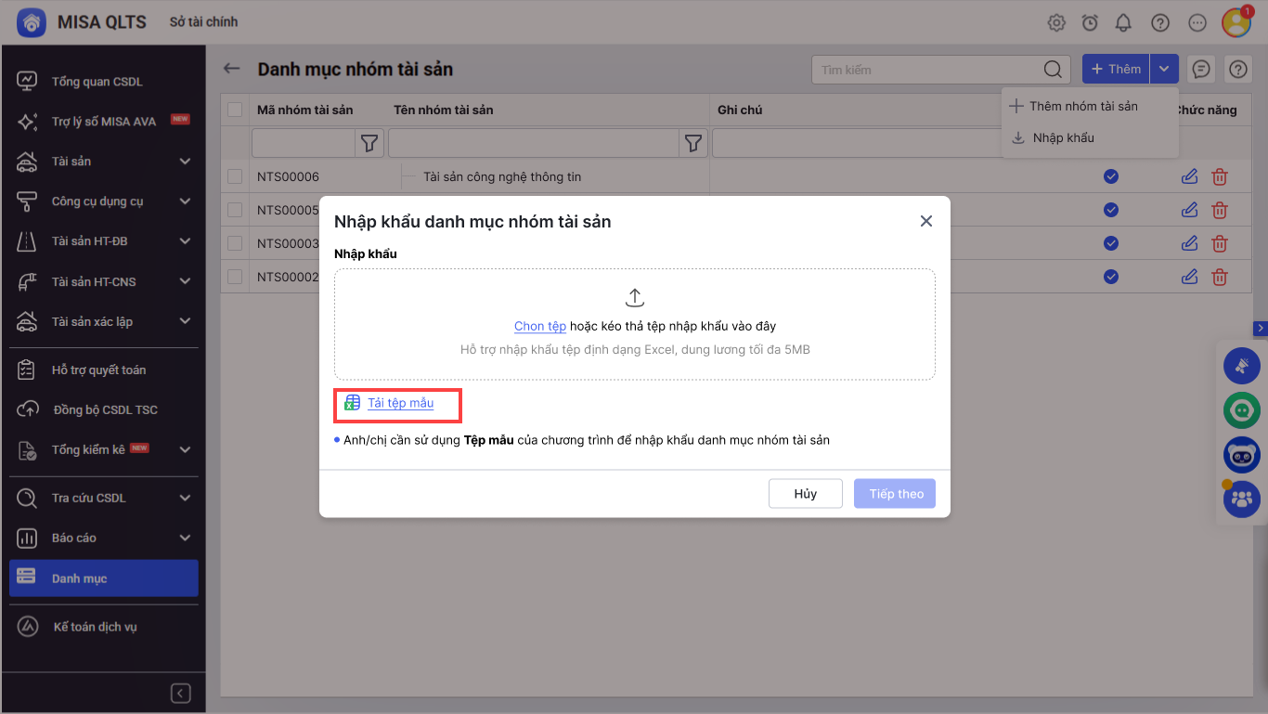Expand the Báo cáo sidebar section
1268x714 pixels.
point(185,538)
